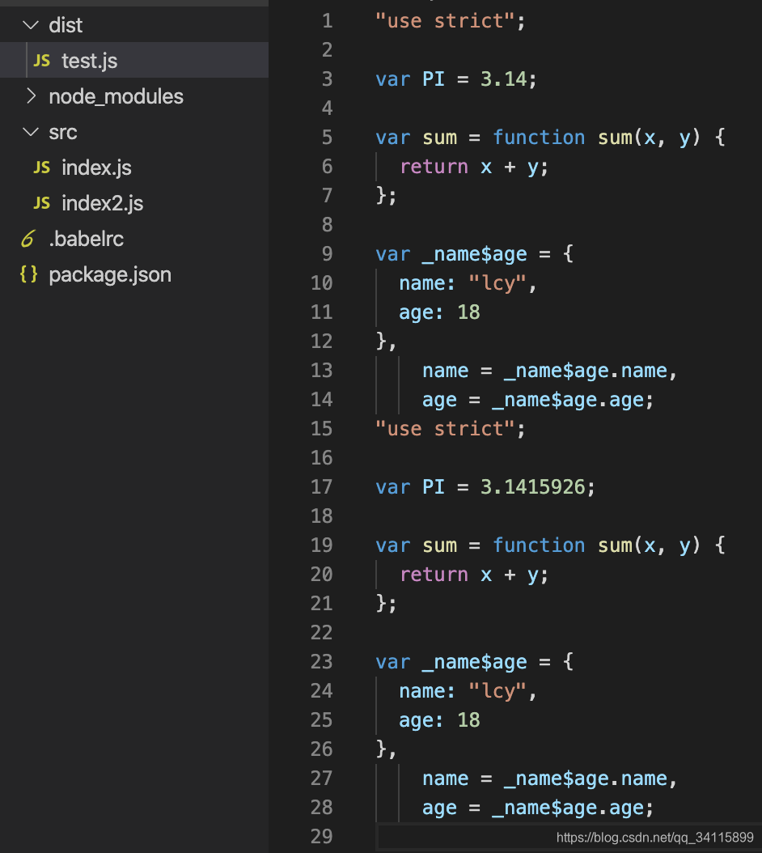
Task: Click the value 3.1415926 on line 17
Action: tap(533, 487)
